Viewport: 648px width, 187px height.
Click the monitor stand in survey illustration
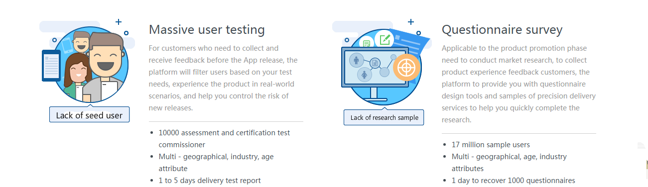click(x=375, y=94)
